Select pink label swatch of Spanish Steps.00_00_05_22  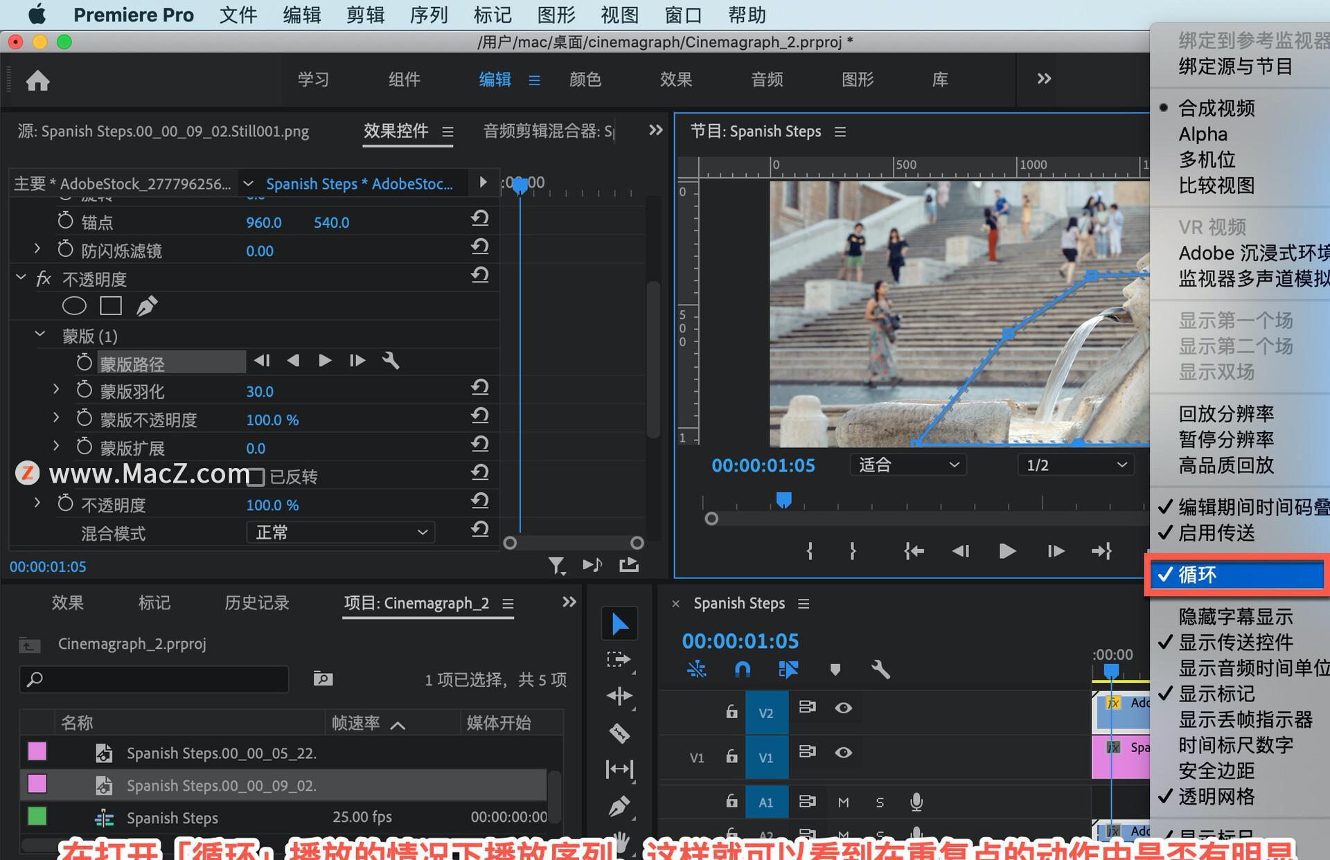tap(37, 751)
